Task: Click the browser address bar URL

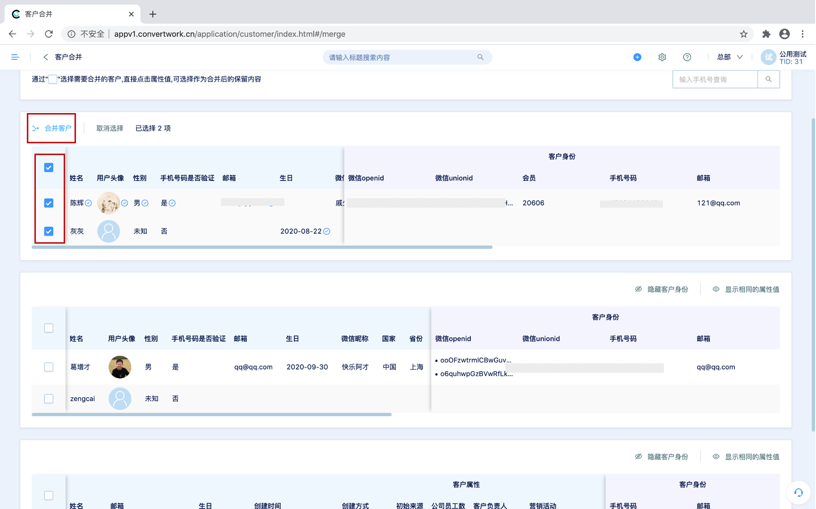Action: pos(230,34)
